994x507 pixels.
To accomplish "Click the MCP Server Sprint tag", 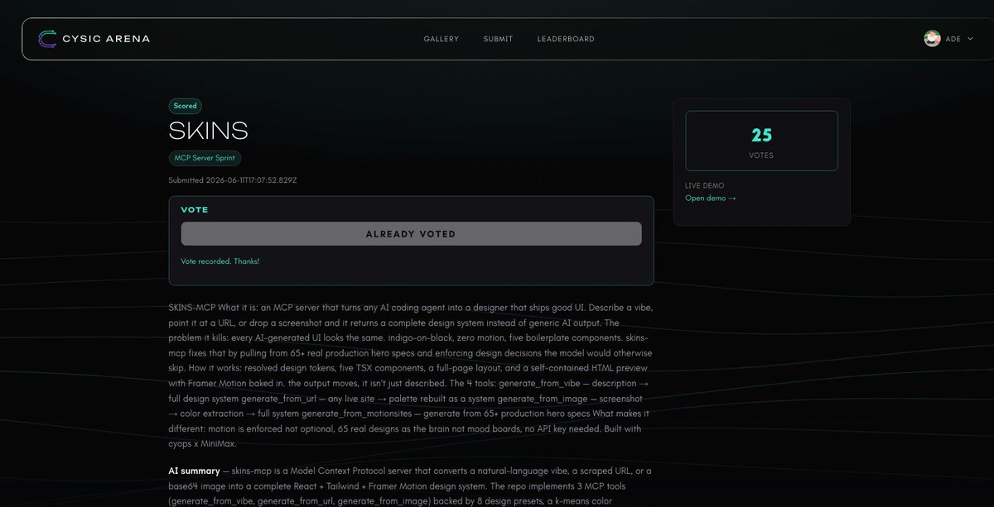I will [x=205, y=158].
